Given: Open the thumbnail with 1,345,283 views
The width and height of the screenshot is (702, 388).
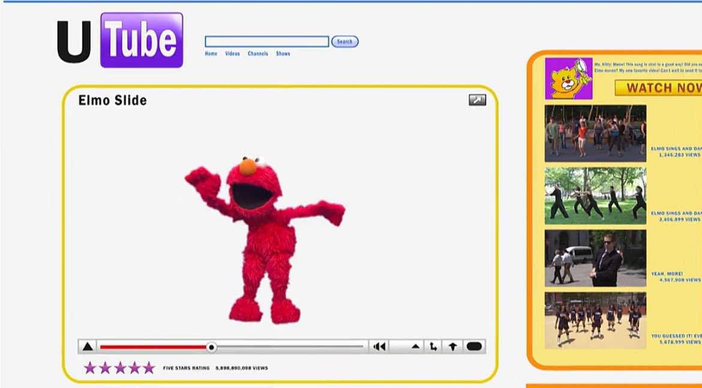Looking at the screenshot, I should coord(595,133).
